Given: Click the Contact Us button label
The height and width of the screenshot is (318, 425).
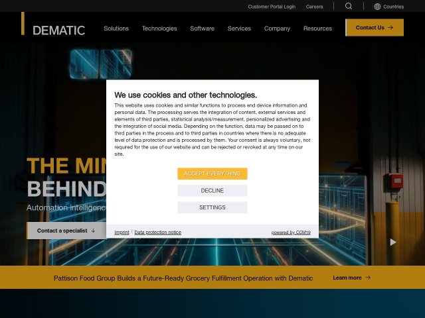Looking at the screenshot, I should point(370,28).
